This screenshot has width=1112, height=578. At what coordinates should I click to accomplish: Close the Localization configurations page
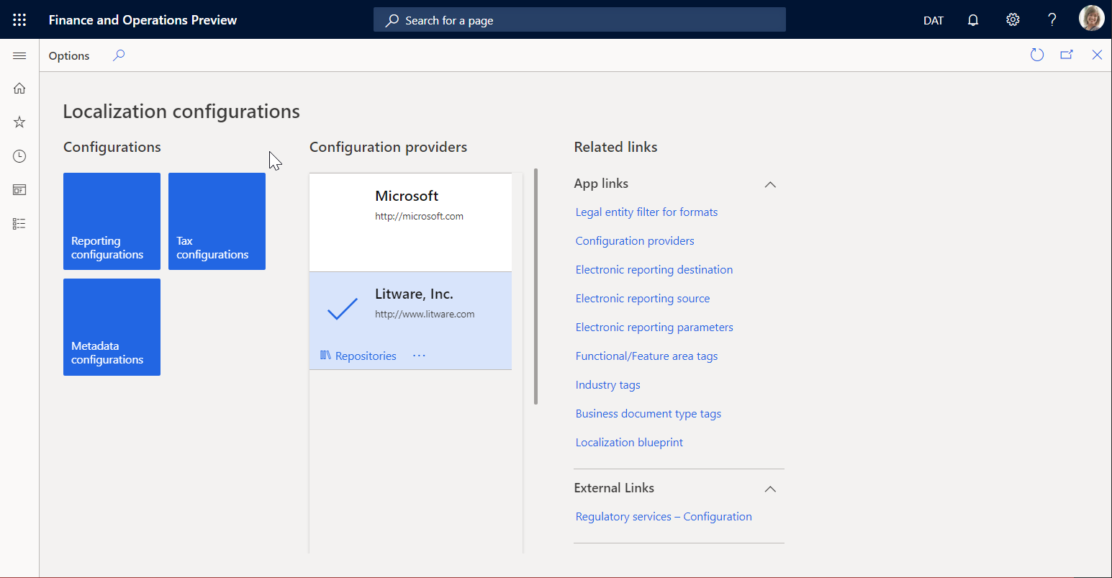coord(1097,55)
